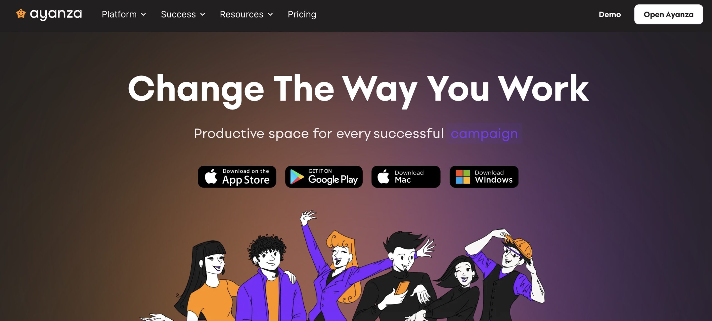The image size is (712, 321).
Task: Expand the Success menu chevron
Action: point(203,14)
